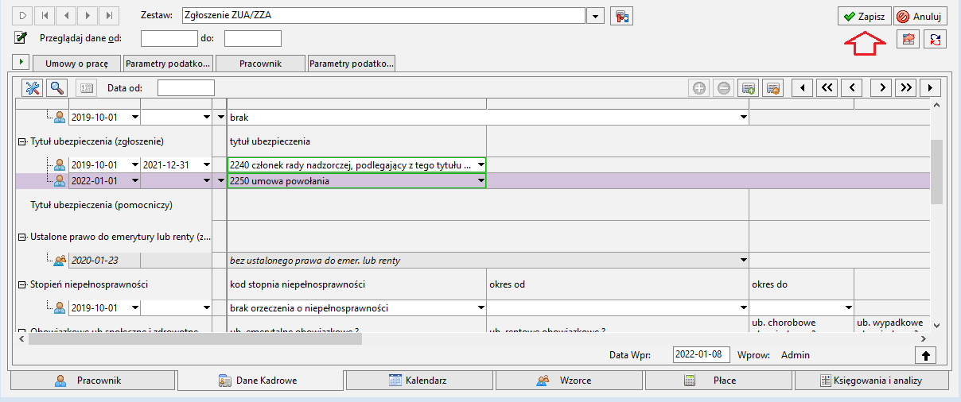This screenshot has width=961, height=402.
Task: Open the wrench and screwdriver settings tool
Action: (x=33, y=88)
